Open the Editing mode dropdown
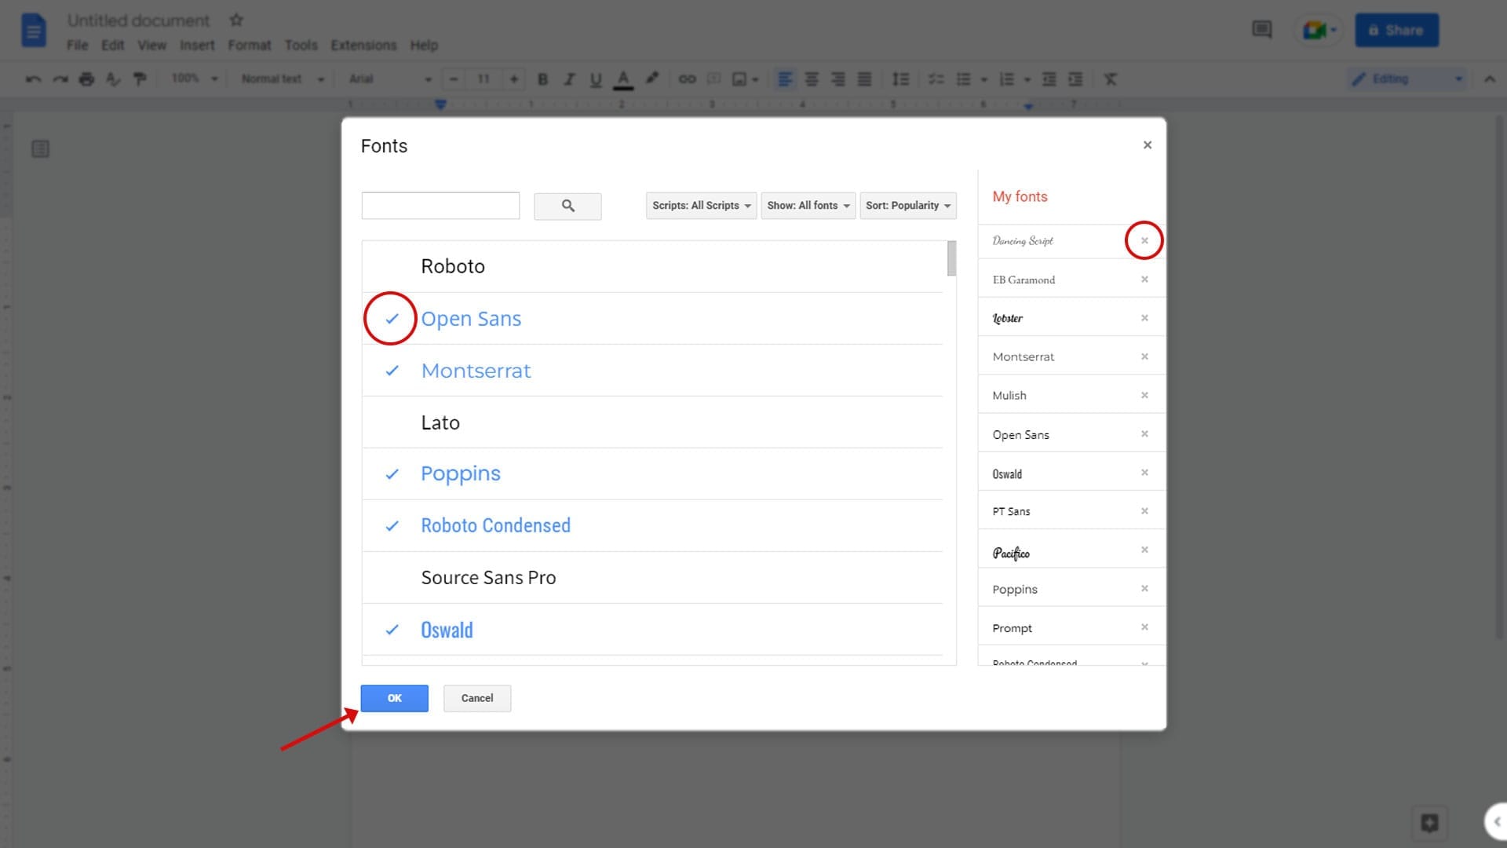Screen dimensions: 1507x848 (x=1407, y=79)
